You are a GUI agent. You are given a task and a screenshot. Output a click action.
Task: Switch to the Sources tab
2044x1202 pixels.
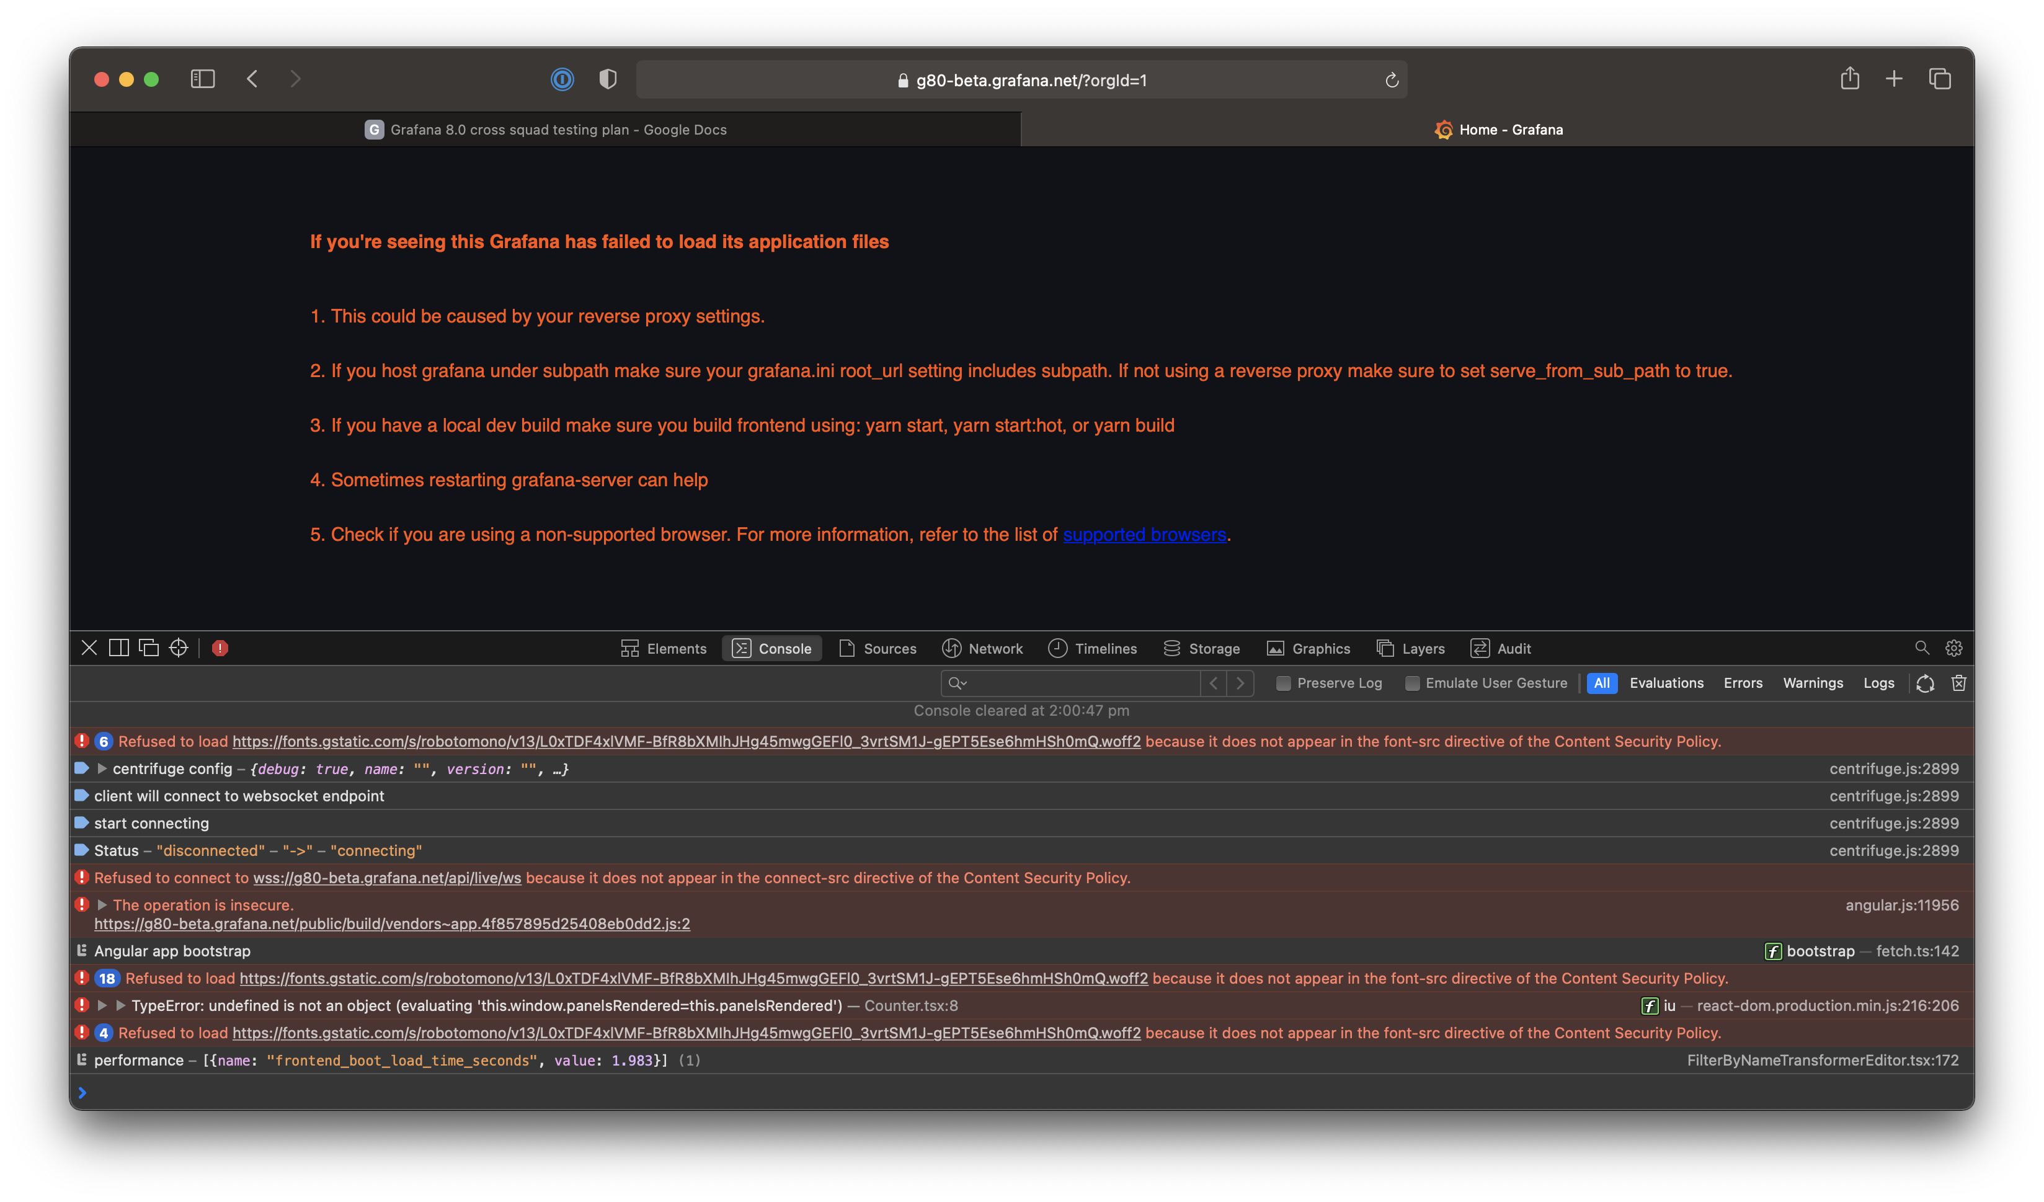click(x=878, y=648)
